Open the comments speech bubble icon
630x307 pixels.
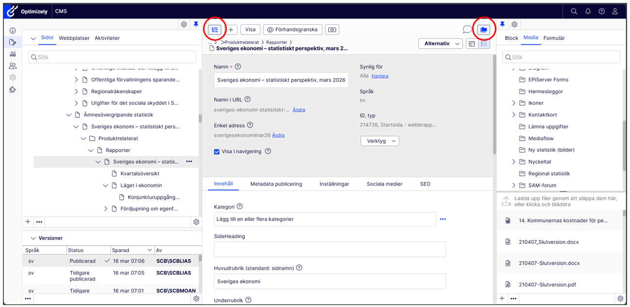tap(467, 30)
